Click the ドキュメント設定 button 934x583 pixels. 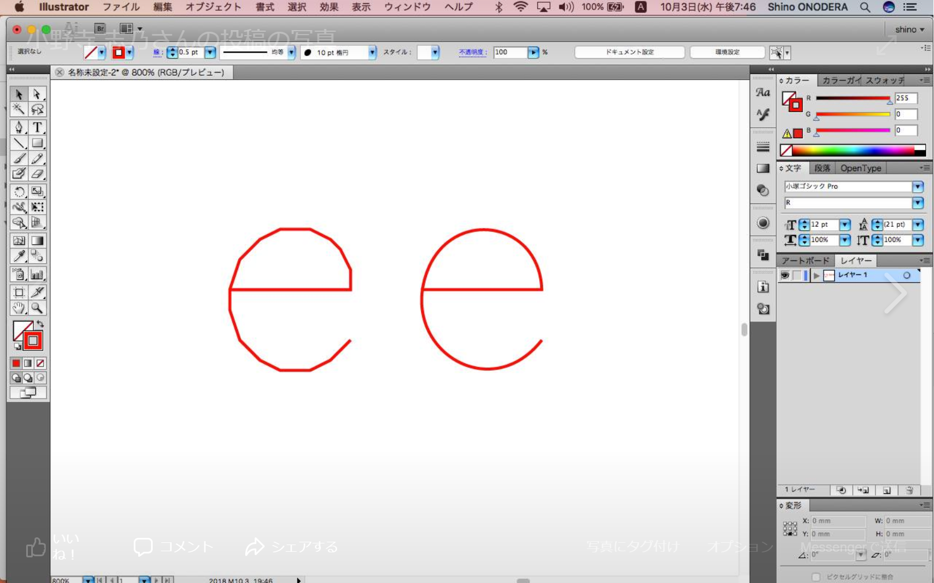[630, 52]
